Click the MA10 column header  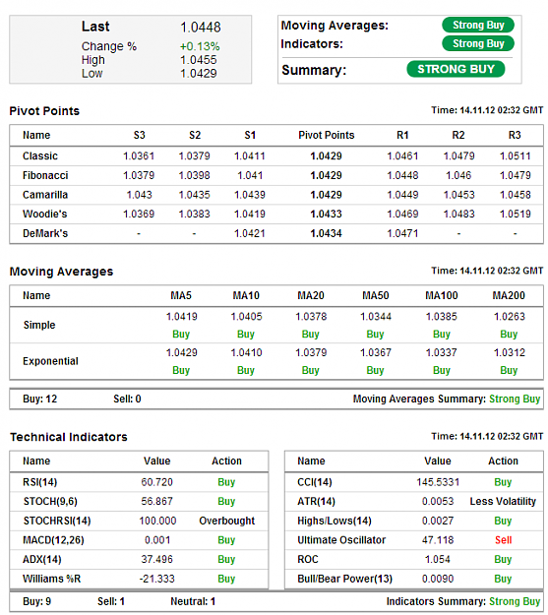(x=246, y=296)
